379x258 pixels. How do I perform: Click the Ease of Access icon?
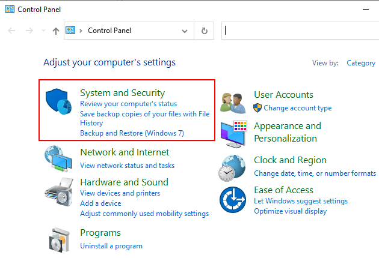233,200
